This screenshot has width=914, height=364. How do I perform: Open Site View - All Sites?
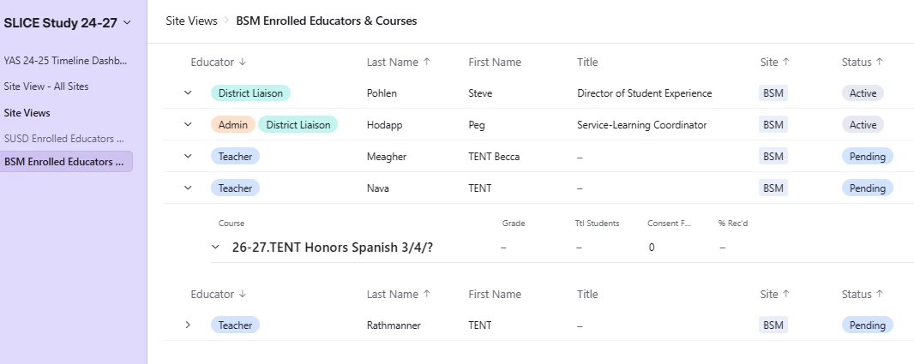[46, 87]
